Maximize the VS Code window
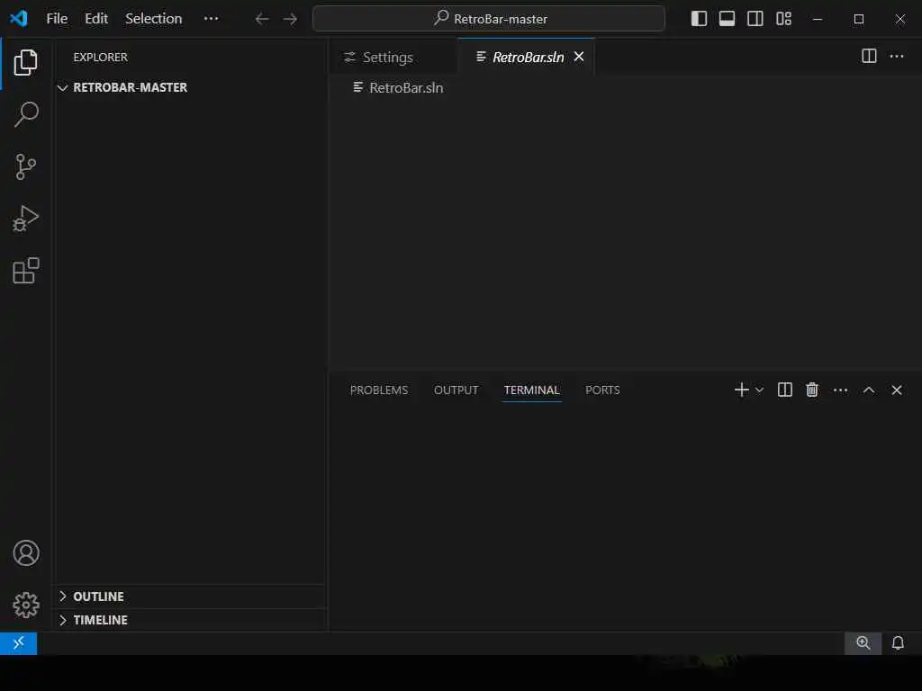 tap(858, 19)
